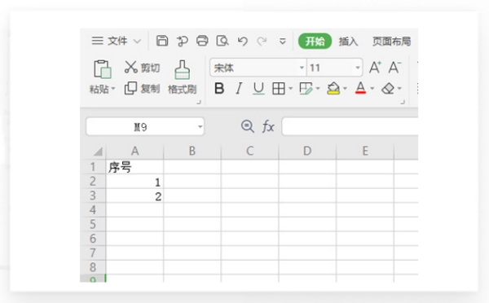Select row 5 header

93,224
